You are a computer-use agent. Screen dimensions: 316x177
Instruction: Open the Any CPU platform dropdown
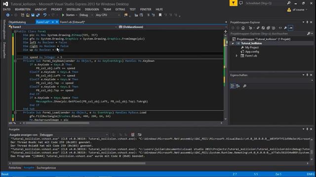(x=108, y=15)
